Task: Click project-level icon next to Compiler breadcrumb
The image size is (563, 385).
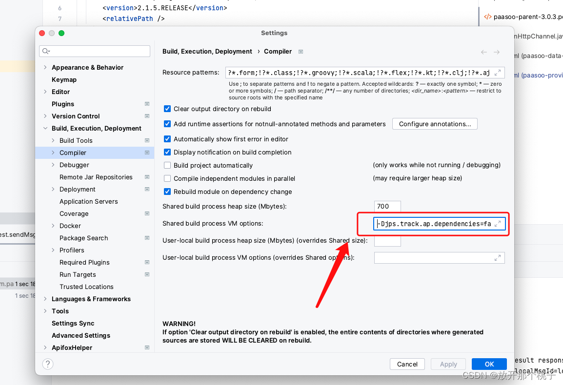Action: 301,52
